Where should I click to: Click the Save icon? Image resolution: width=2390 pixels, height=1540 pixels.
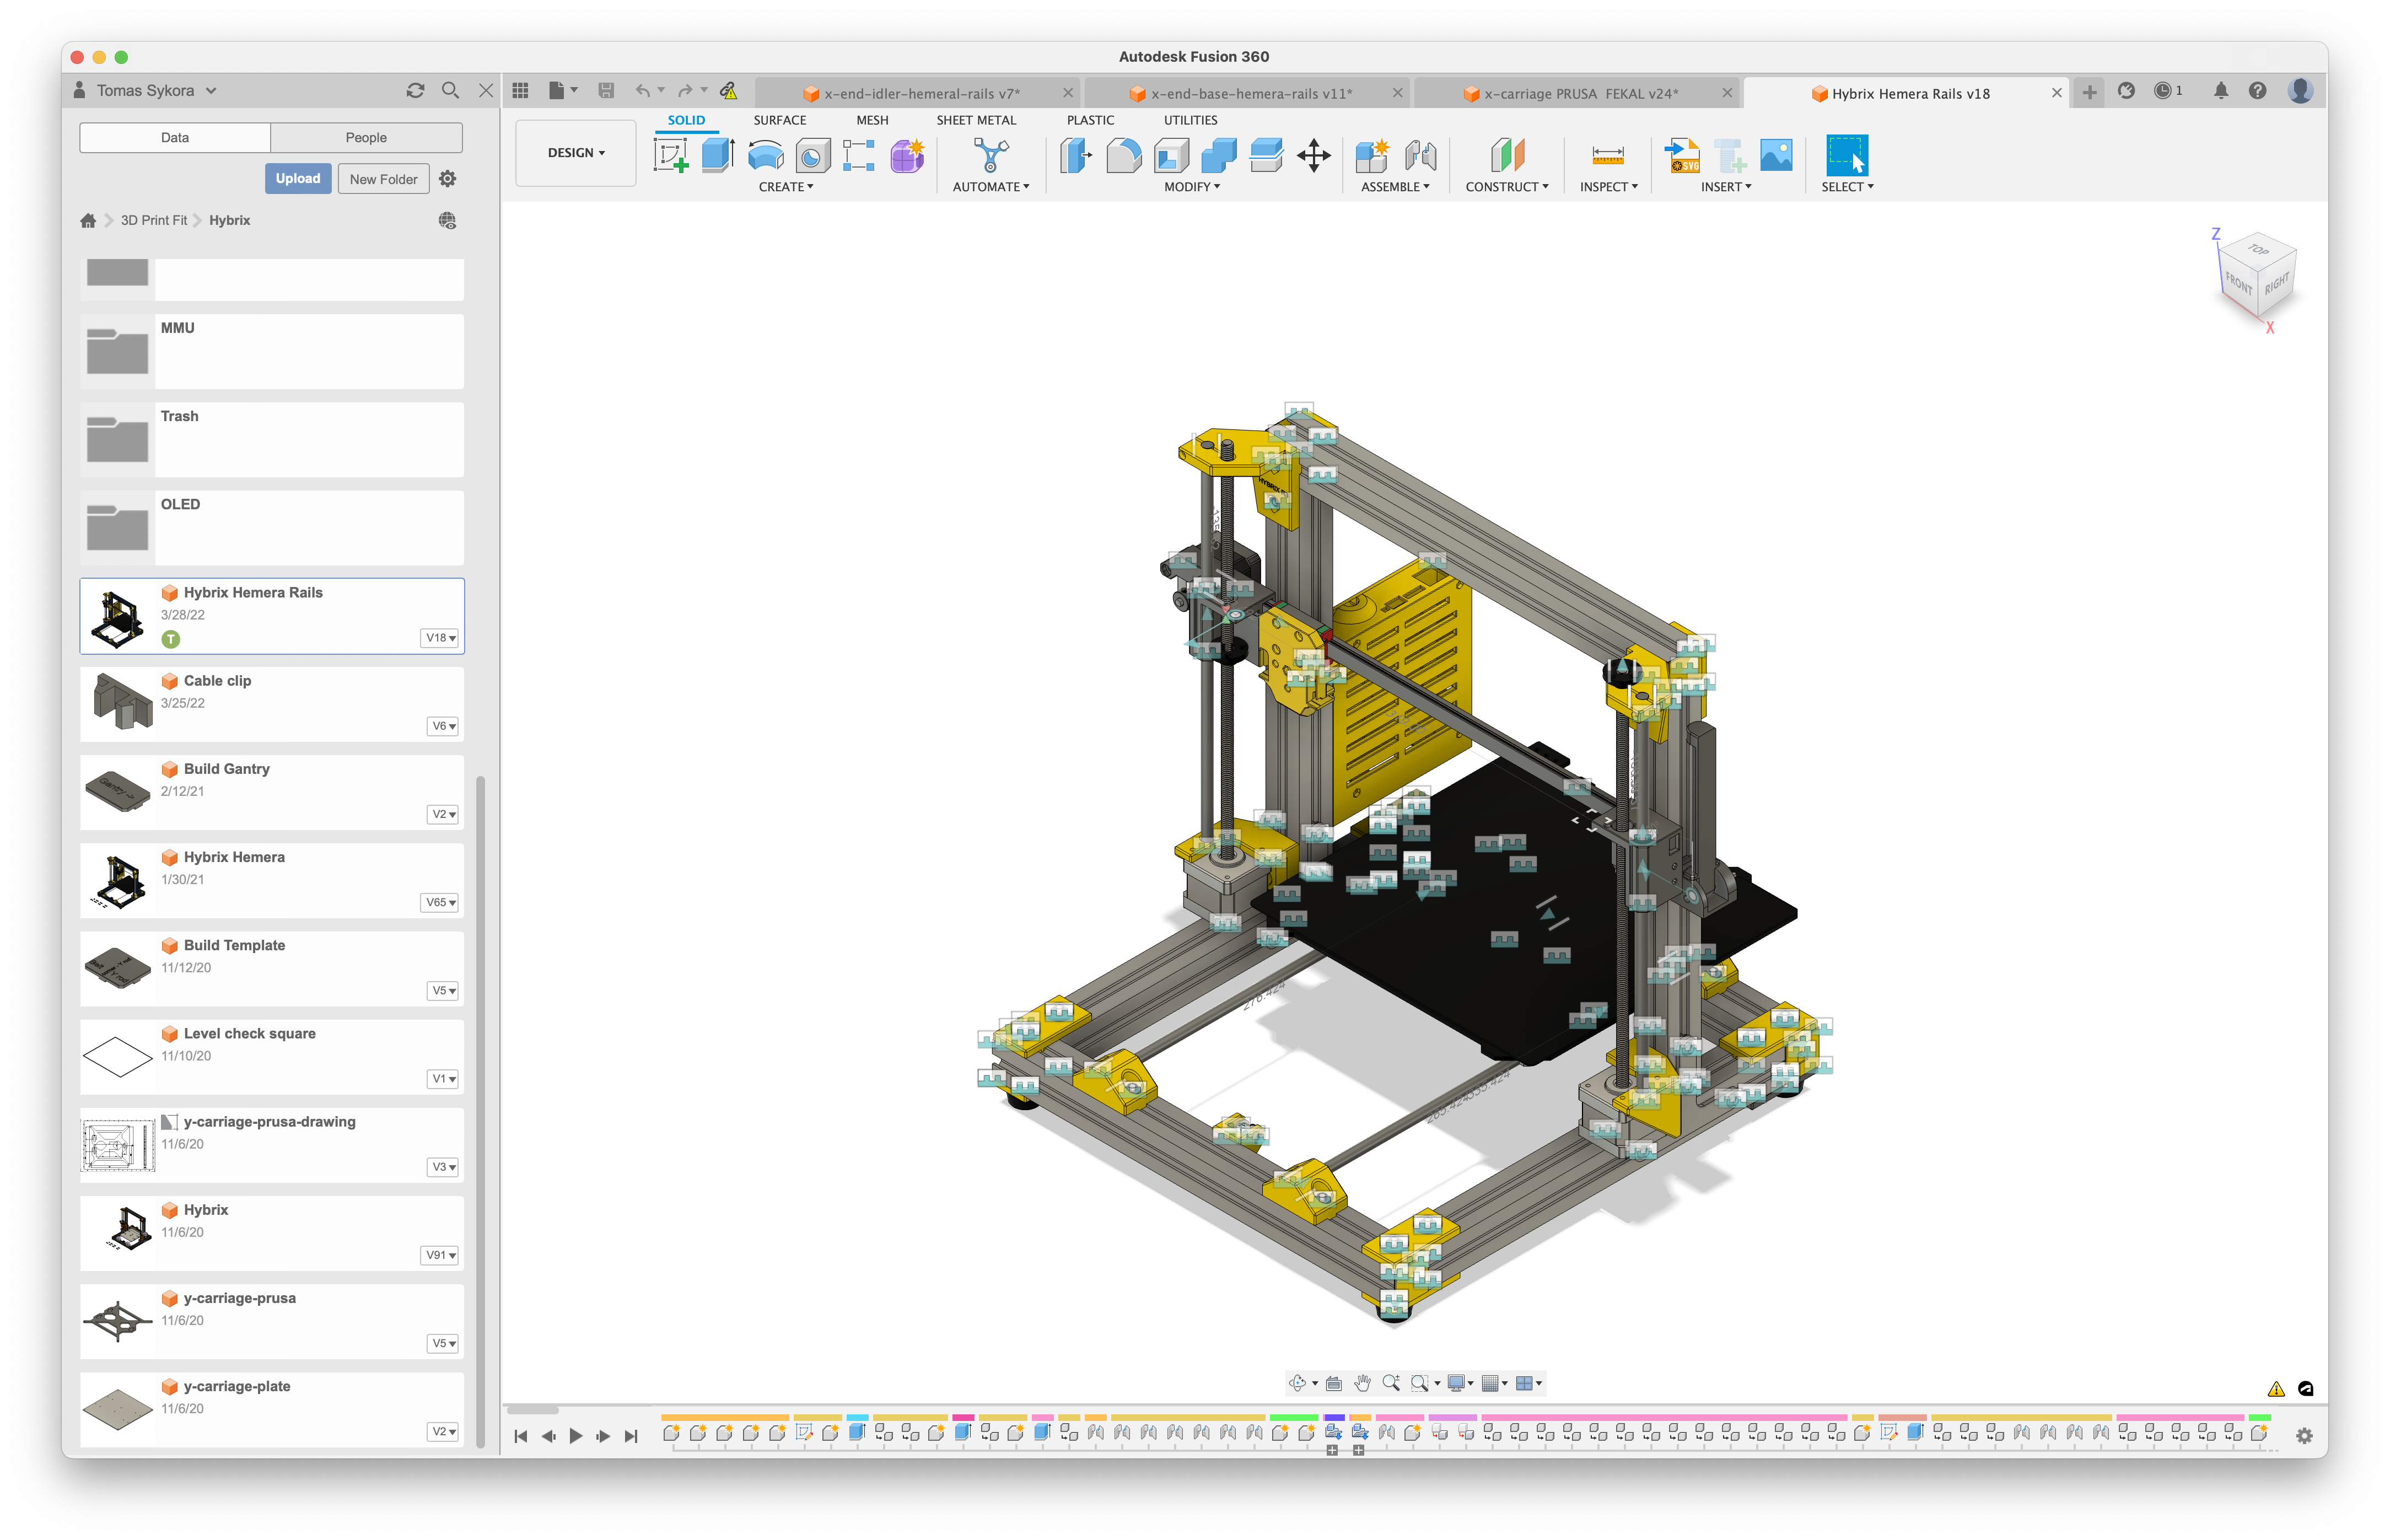pyautogui.click(x=606, y=91)
